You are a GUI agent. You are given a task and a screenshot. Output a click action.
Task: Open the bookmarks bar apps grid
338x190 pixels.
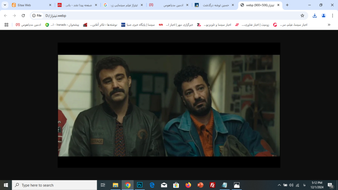(x=6, y=25)
